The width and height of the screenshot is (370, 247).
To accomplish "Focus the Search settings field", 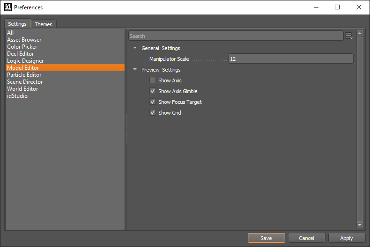I will [236, 36].
